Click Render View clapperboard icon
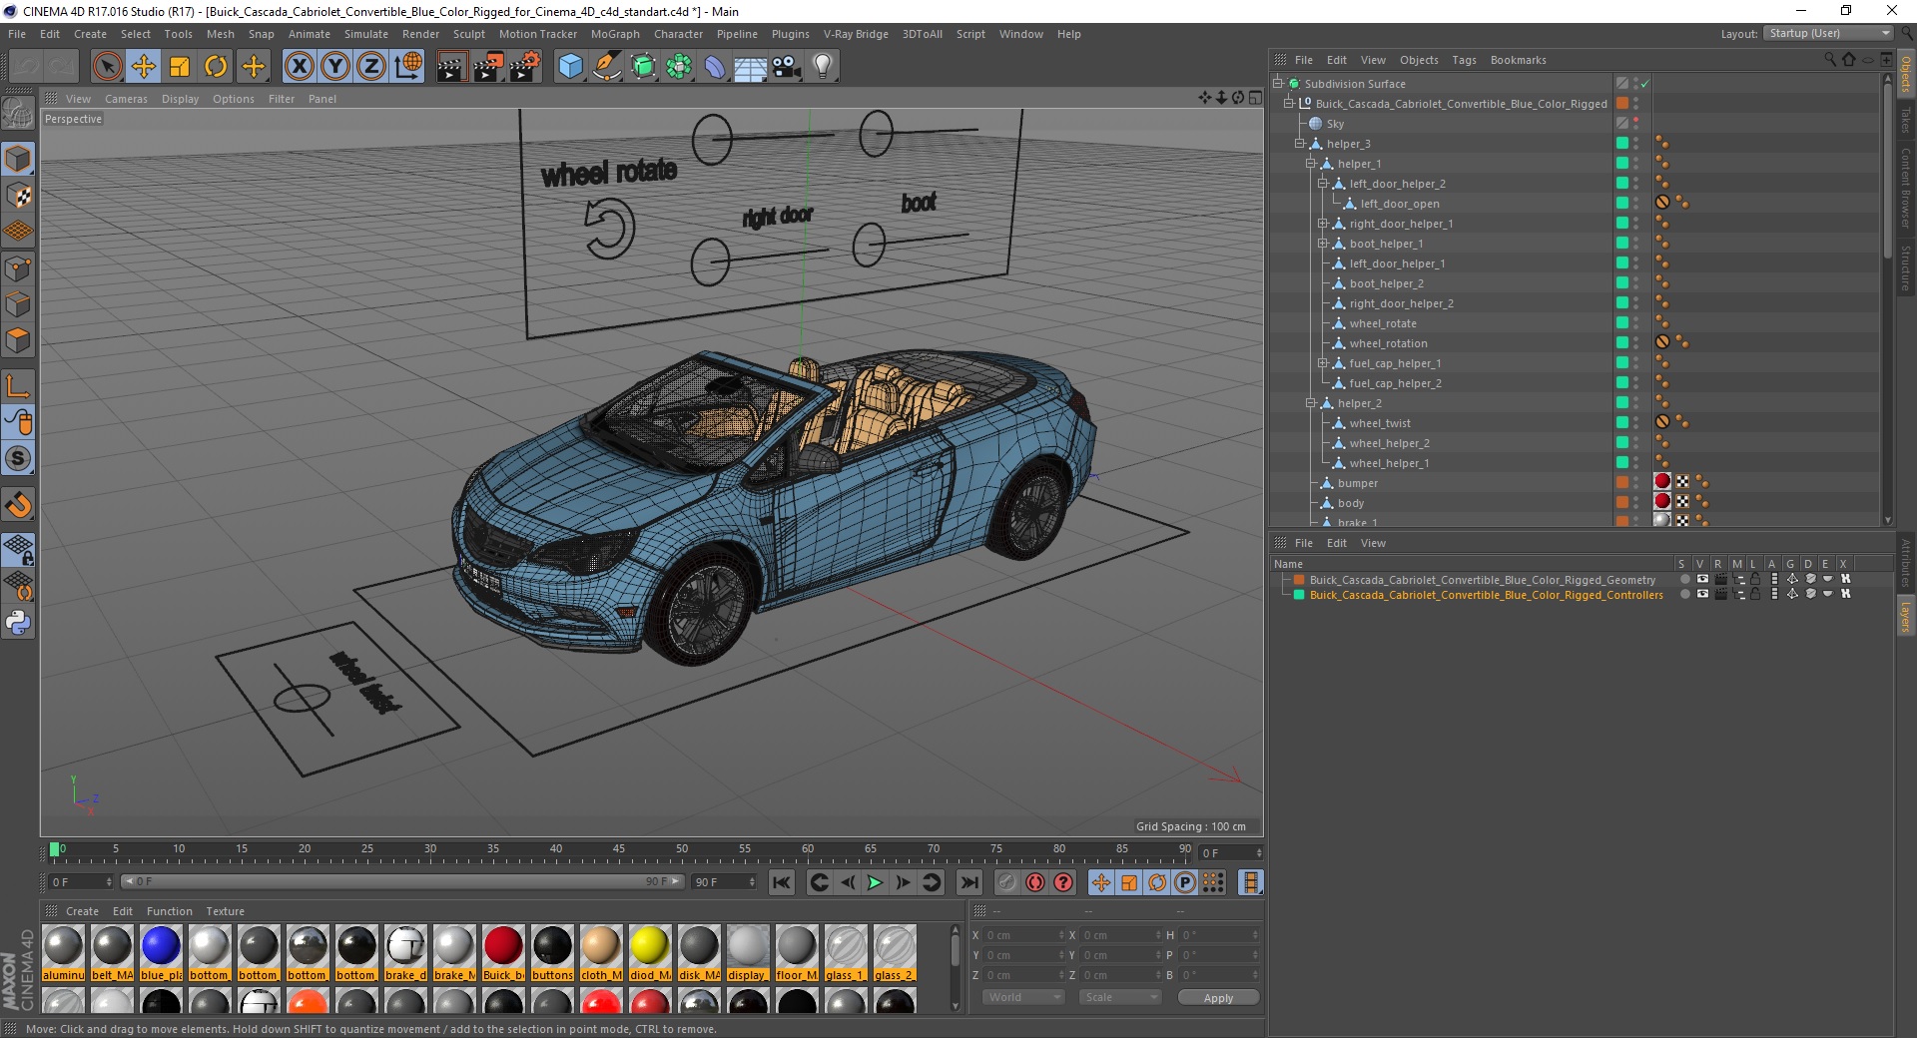The height and width of the screenshot is (1038, 1917). [451, 67]
